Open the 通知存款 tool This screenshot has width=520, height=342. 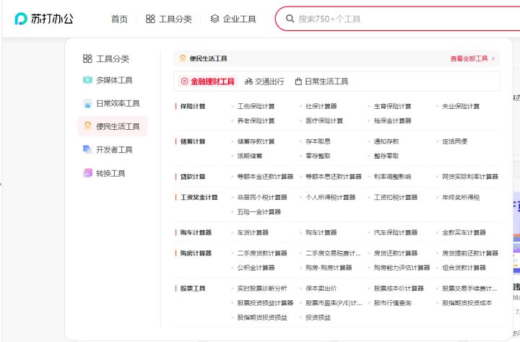click(x=386, y=141)
